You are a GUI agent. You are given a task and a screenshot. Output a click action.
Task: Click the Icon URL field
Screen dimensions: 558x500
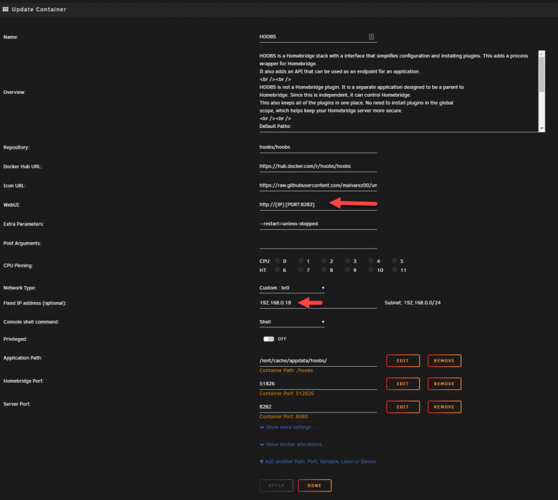318,186
